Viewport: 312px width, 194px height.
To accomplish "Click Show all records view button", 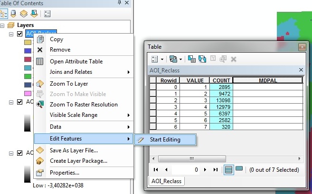I will 228,170.
